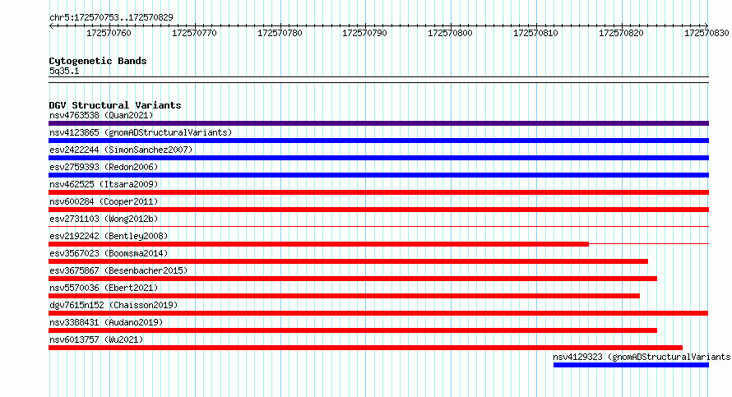The width and height of the screenshot is (732, 397).
Task: Click ruler tick label 172570800
Action: (x=450, y=33)
